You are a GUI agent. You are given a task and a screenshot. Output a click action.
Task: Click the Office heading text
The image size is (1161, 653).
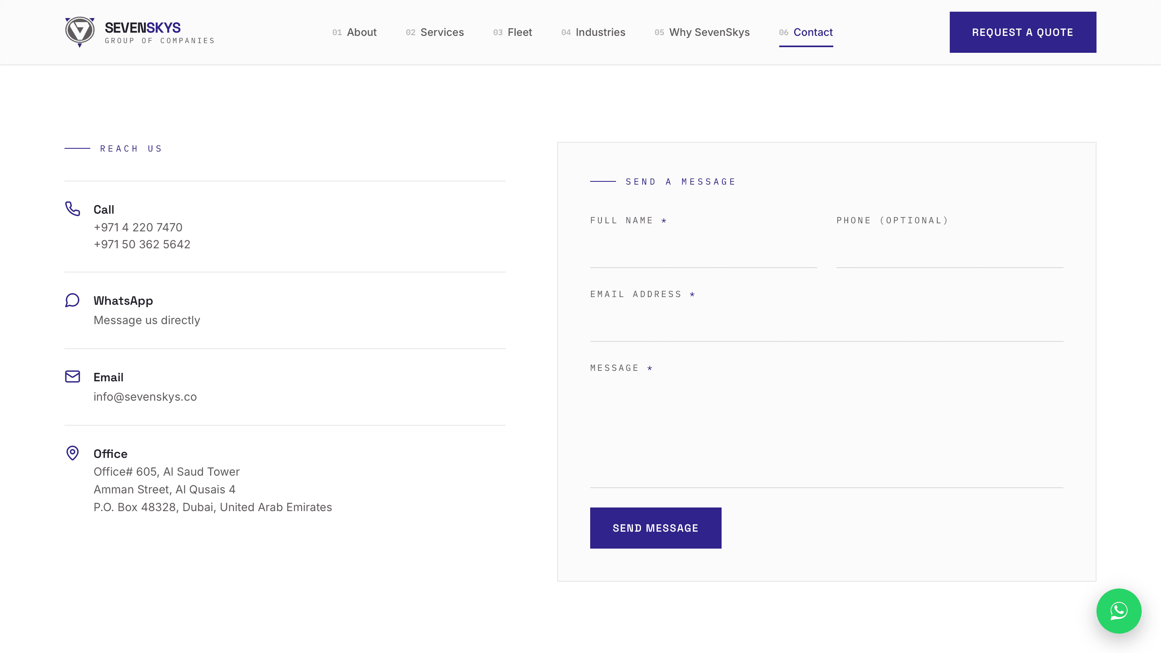click(x=110, y=454)
